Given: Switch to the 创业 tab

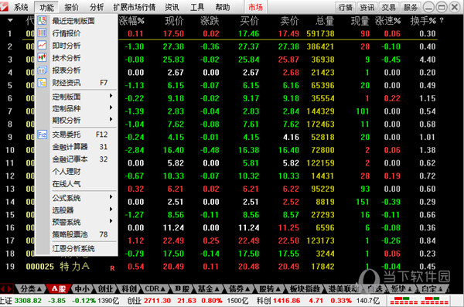Looking at the screenshot, I should (106, 288).
